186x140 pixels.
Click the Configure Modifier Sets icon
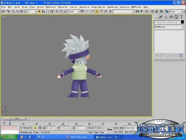coord(181,56)
